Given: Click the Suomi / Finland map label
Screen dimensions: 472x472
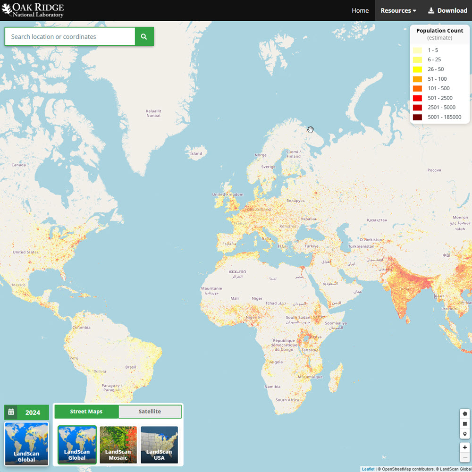Looking at the screenshot, I should 294,154.
